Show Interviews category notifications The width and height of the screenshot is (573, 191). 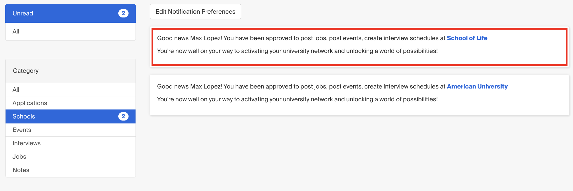click(x=71, y=143)
